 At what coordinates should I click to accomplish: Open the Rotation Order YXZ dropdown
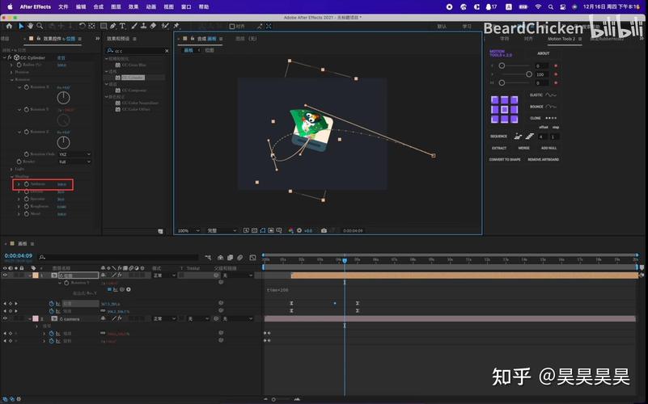tap(74, 154)
